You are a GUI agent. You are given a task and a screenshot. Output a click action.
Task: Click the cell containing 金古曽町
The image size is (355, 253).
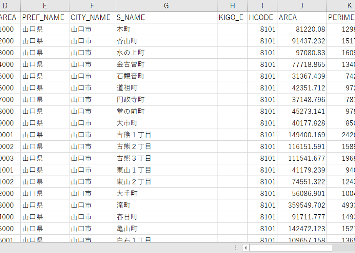click(x=166, y=64)
